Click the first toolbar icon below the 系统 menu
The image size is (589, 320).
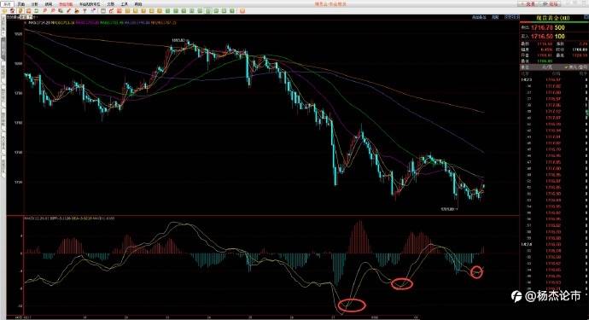tap(4, 11)
